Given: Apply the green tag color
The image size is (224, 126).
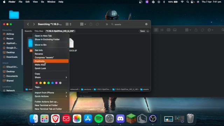Looking at the screenshot, I should coord(49,83).
